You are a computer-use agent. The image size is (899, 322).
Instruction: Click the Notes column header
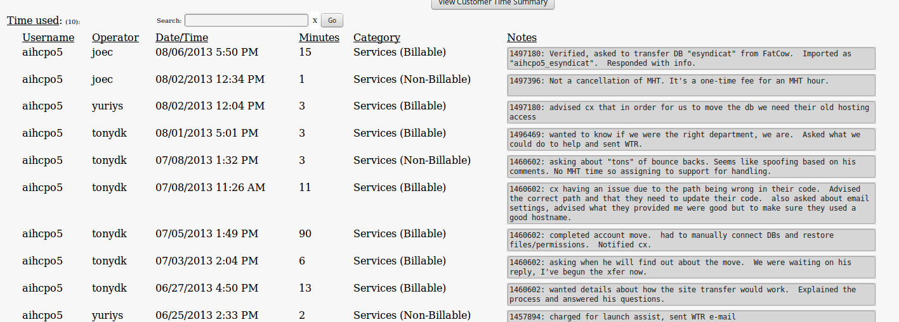[522, 37]
